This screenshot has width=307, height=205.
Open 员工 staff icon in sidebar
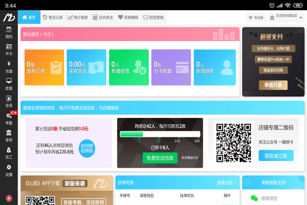9,153
